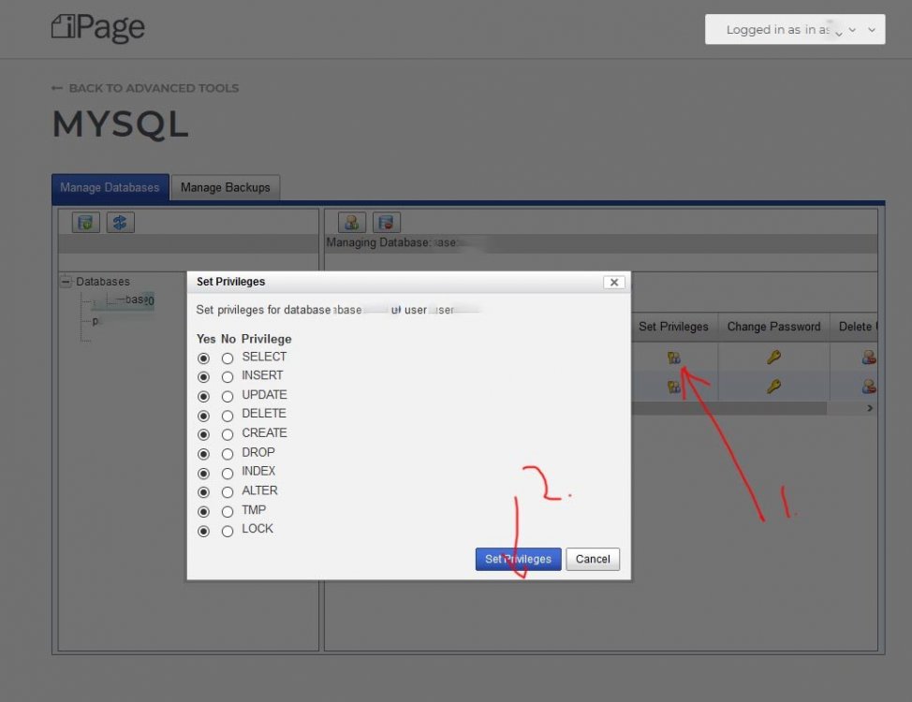Select Yes for DROP privilege
Image resolution: width=912 pixels, height=702 pixels.
pyautogui.click(x=203, y=454)
